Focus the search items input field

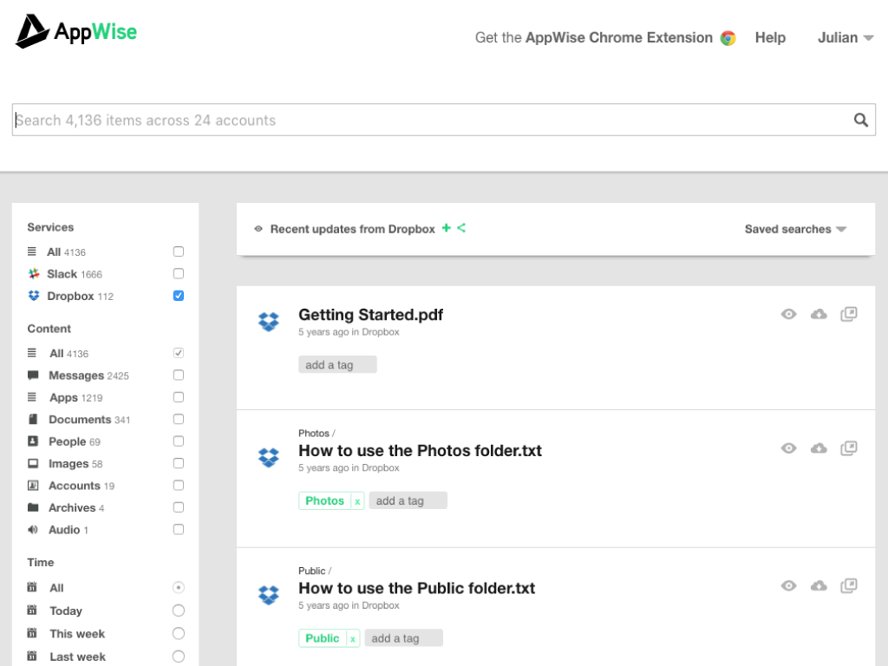pos(425,121)
